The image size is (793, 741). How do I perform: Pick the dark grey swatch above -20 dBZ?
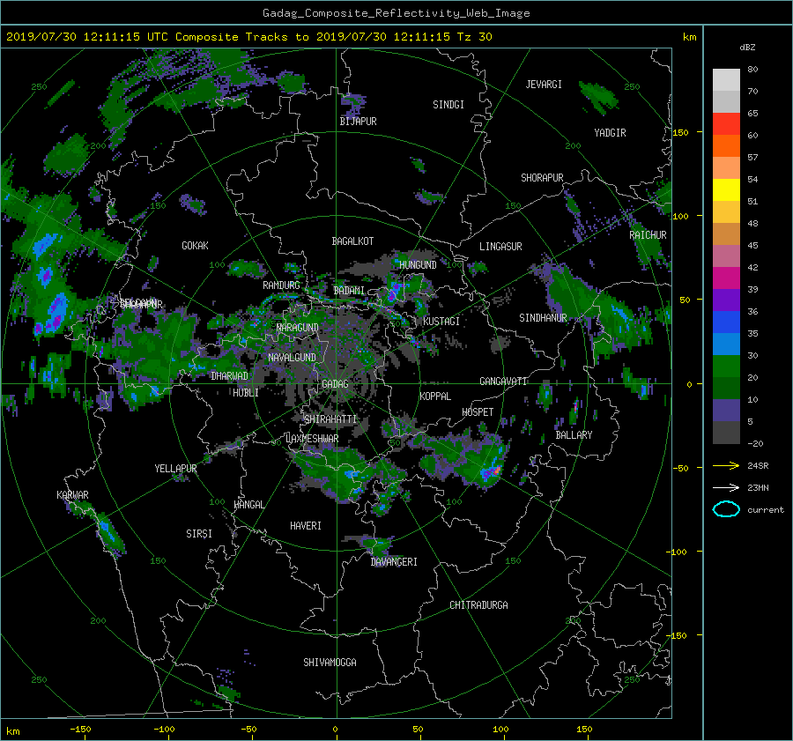pos(726,433)
